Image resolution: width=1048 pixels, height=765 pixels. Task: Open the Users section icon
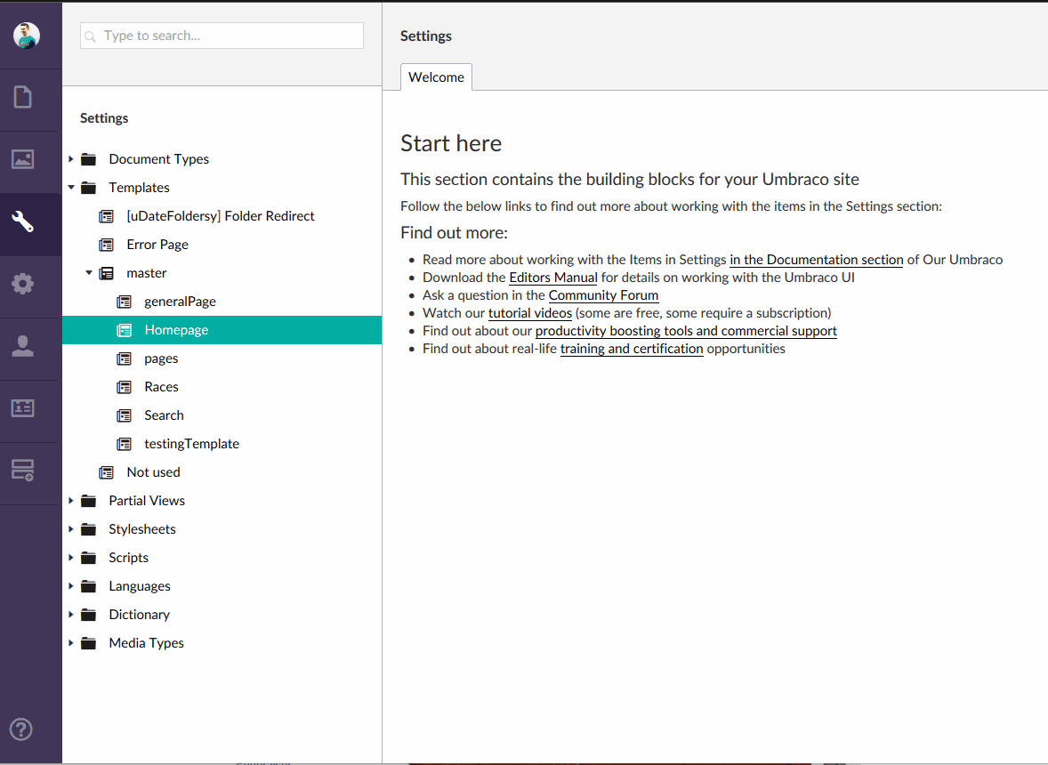[x=23, y=345]
